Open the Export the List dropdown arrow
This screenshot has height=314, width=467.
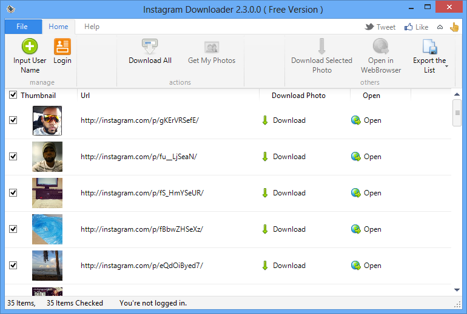tap(446, 66)
